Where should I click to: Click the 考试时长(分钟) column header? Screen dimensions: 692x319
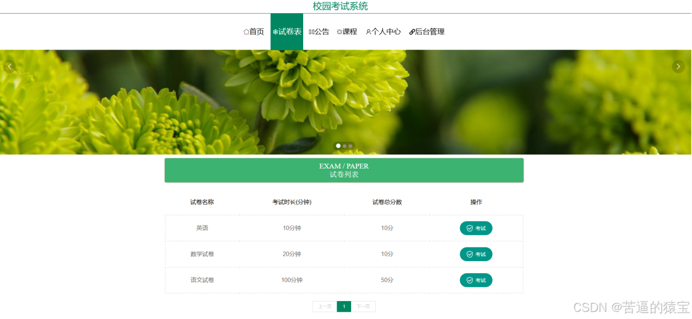click(292, 202)
